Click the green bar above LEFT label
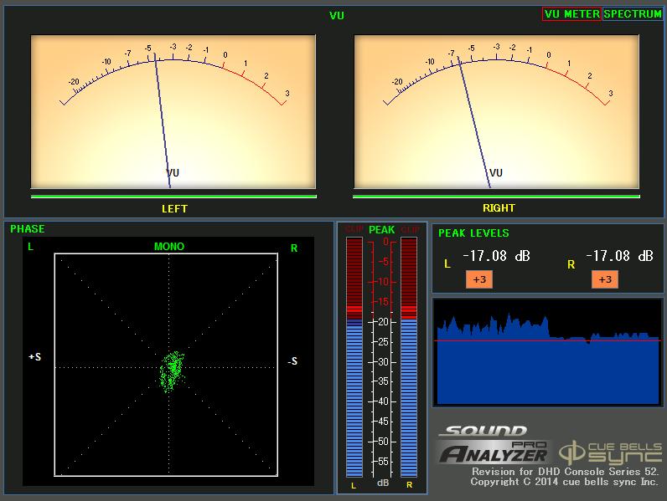 [x=173, y=197]
